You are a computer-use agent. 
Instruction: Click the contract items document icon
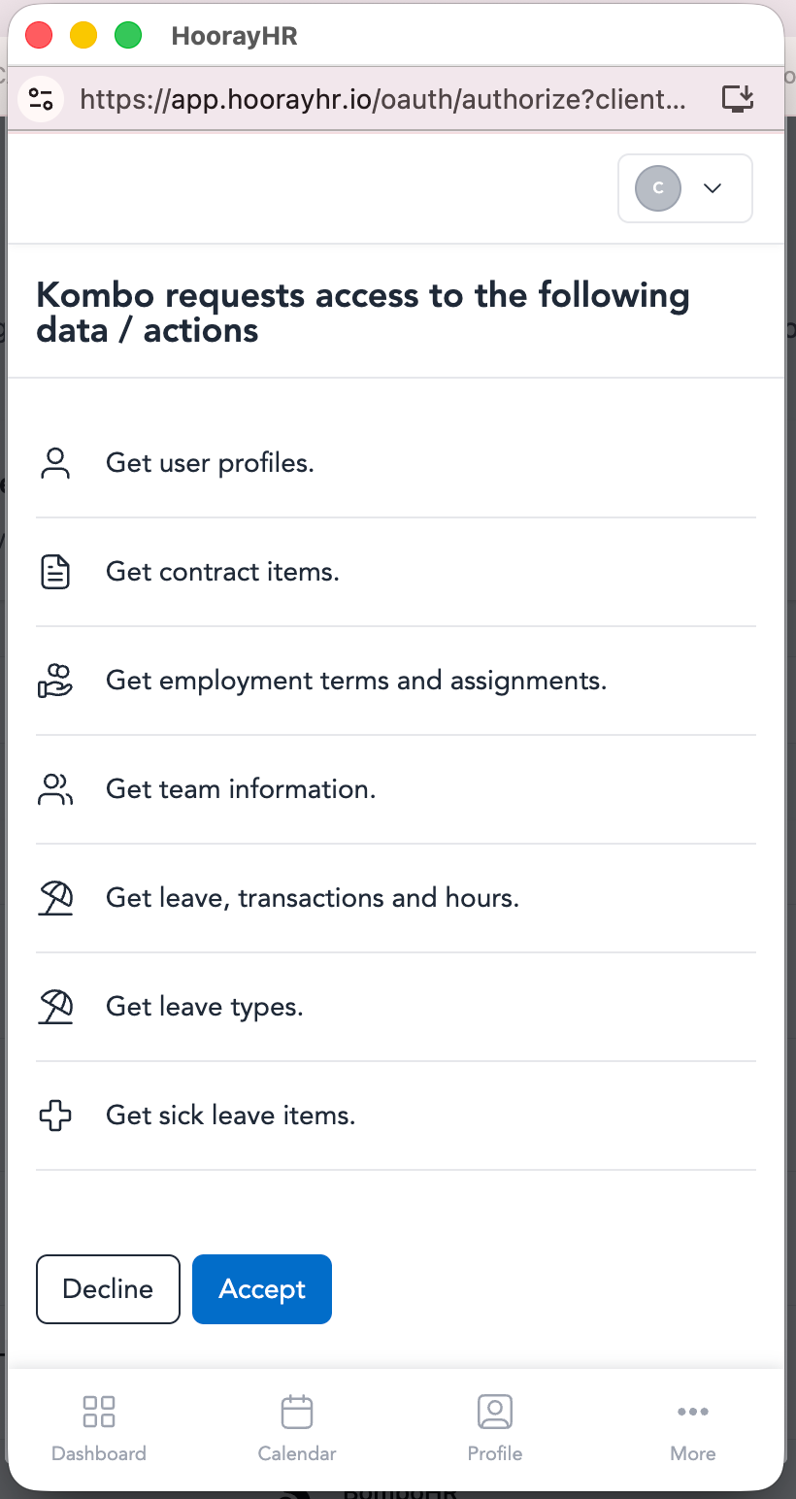pos(55,572)
